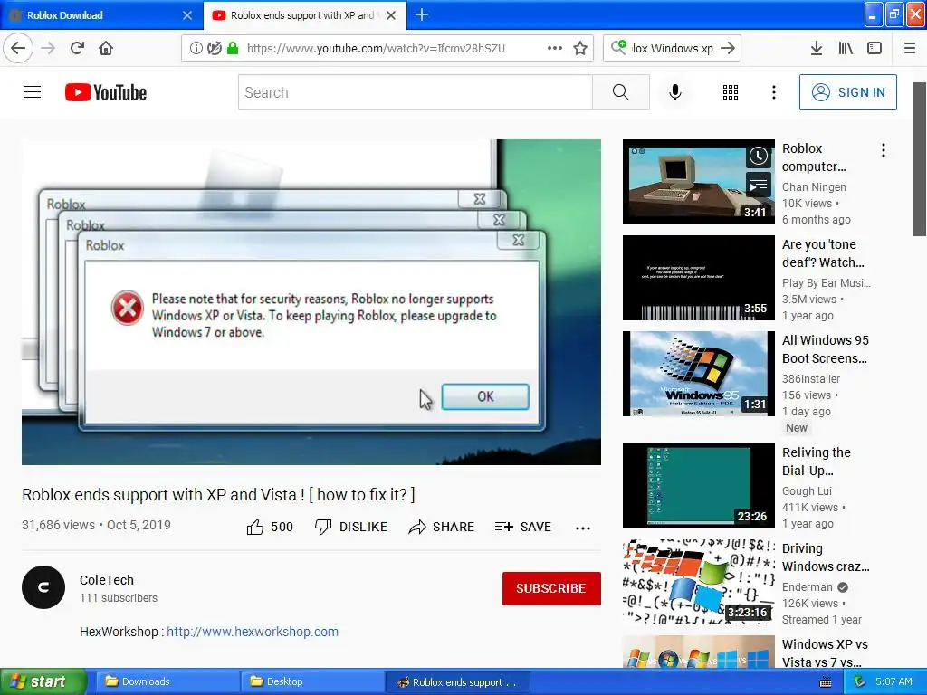Viewport: 927px width, 695px height.
Task: Click the Enderman channel name
Action: (x=807, y=586)
